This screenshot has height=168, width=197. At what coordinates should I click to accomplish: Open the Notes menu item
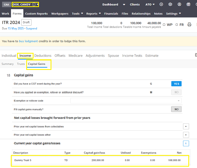[x=158, y=14]
